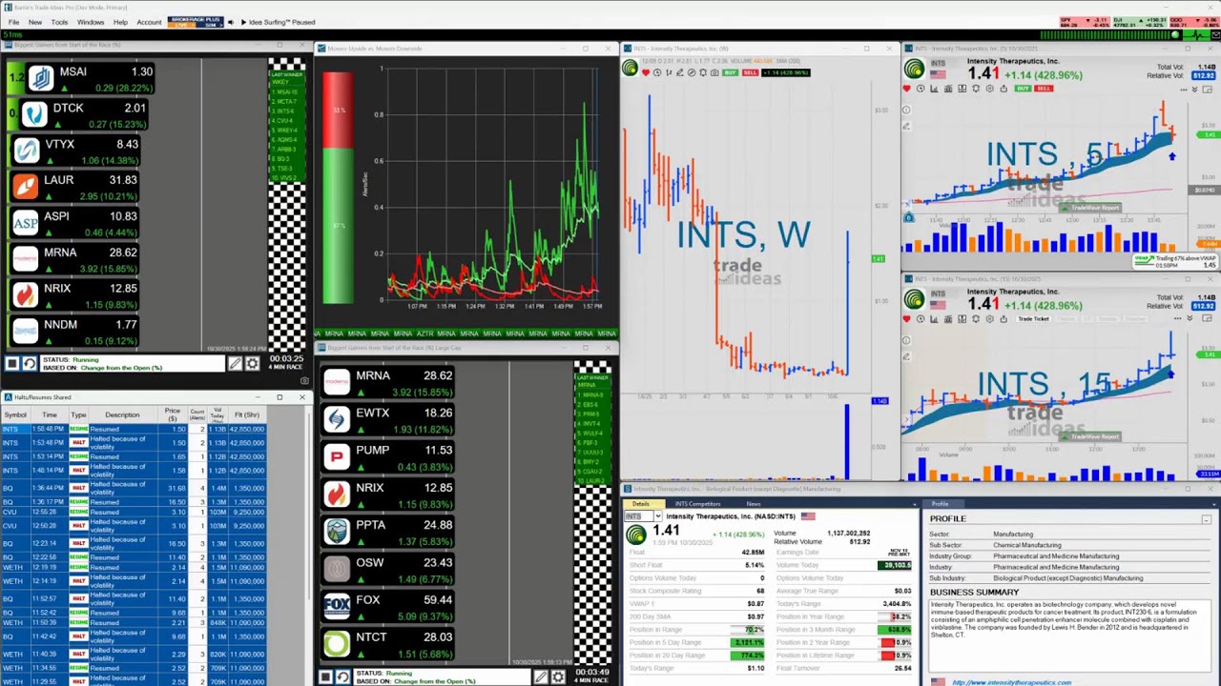1221x686 pixels.
Task: Open the Details tab in stock info window
Action: (x=640, y=503)
